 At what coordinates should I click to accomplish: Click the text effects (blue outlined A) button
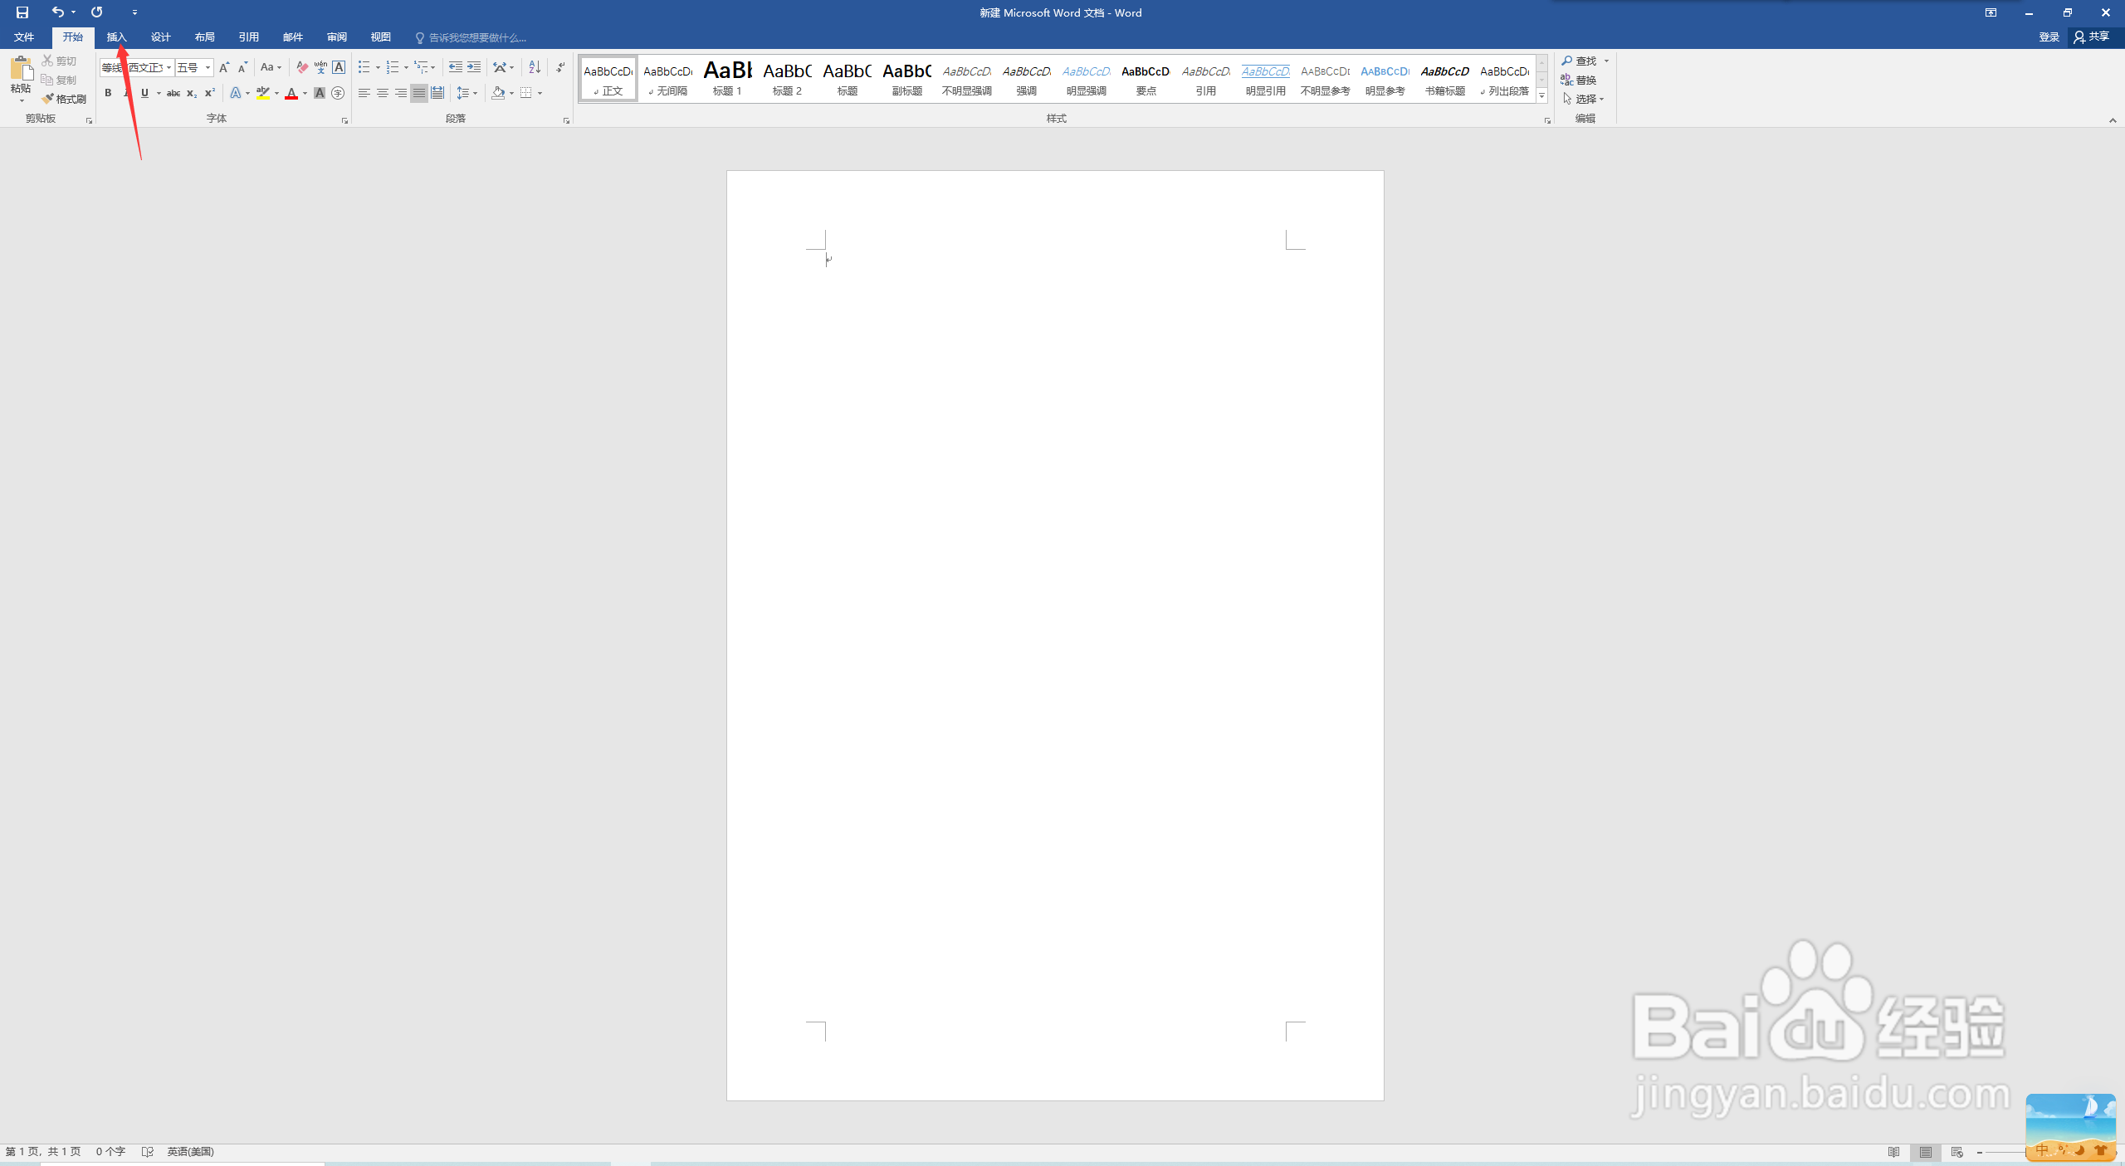pos(236,93)
